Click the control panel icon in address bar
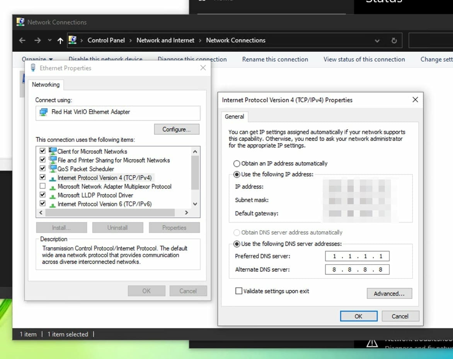The width and height of the screenshot is (453, 359). 73,40
